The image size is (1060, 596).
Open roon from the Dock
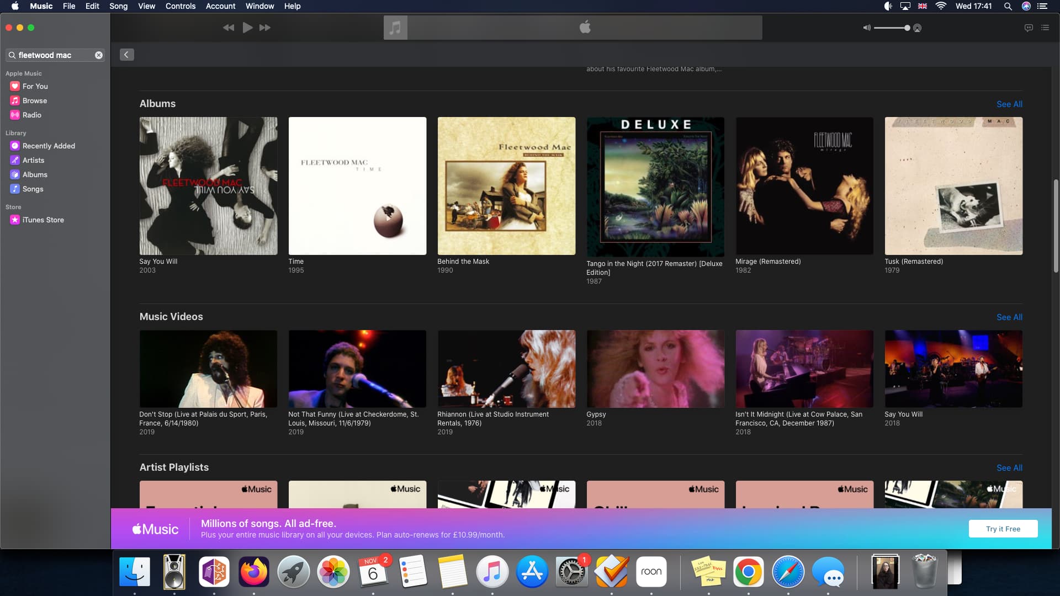tap(651, 571)
